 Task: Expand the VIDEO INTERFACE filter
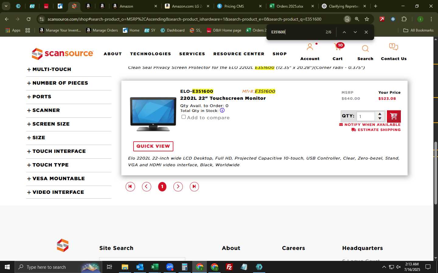(x=55, y=192)
